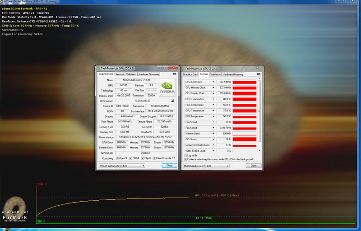Open the GPU Temperature dropdown reading 80.0 °C

pyautogui.click(x=213, y=99)
